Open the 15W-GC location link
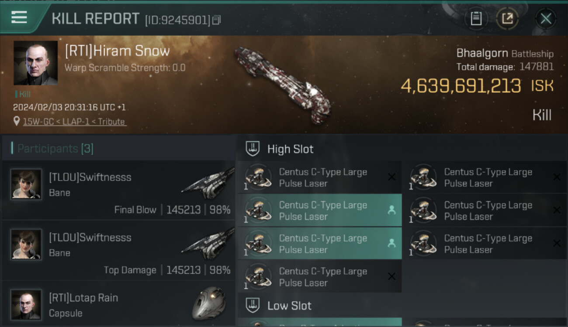Image resolution: width=568 pixels, height=327 pixels. [74, 122]
